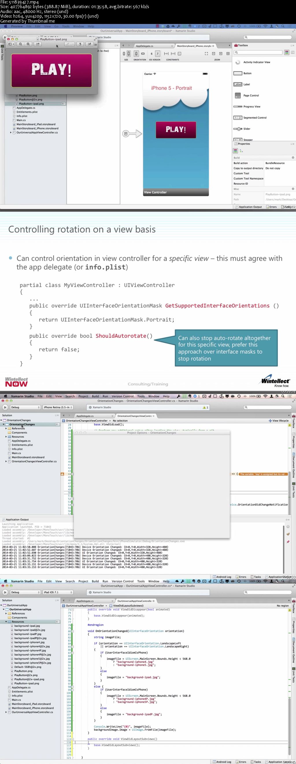Clear the Application Output console with broom icon
The image size is (296, 764).
[x=287, y=534]
